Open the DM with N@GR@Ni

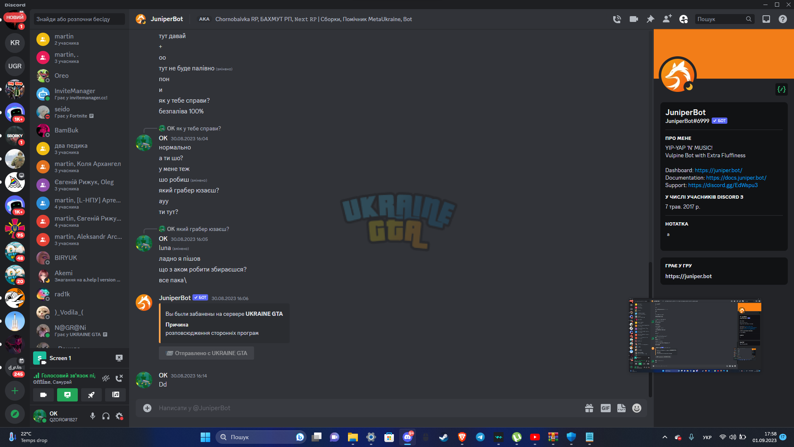click(x=79, y=331)
